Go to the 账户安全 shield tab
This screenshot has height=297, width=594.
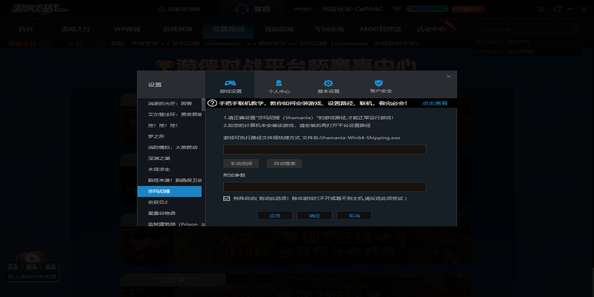(380, 86)
